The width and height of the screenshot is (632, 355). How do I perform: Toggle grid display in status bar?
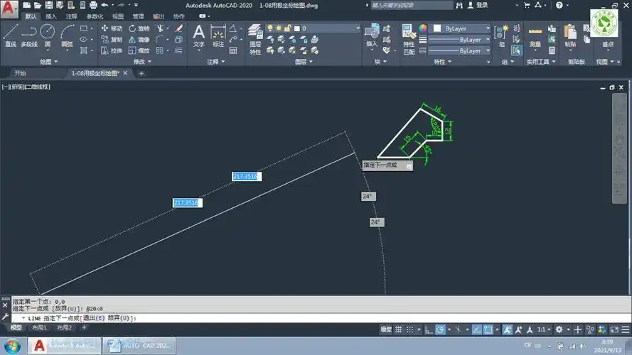399,329
